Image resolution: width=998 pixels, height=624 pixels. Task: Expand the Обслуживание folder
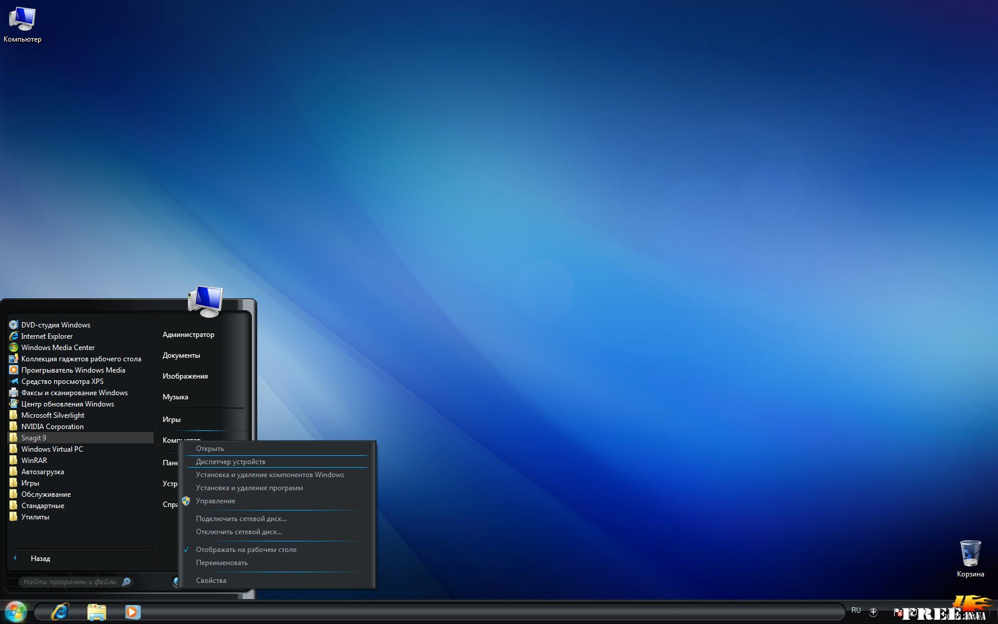(x=81, y=494)
